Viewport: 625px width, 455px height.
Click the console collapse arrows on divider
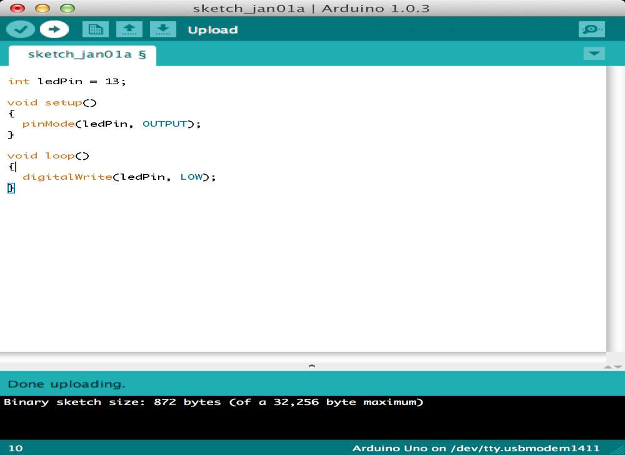coord(613,366)
